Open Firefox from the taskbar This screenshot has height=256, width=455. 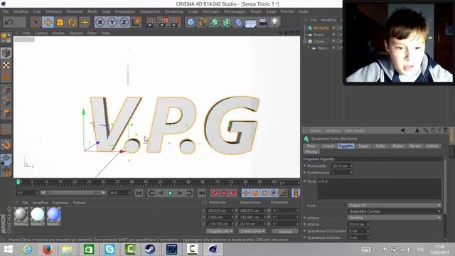pyautogui.click(x=48, y=250)
